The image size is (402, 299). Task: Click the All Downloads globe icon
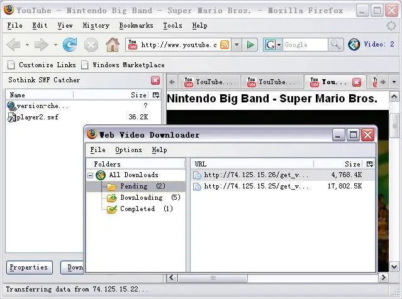[x=101, y=175]
